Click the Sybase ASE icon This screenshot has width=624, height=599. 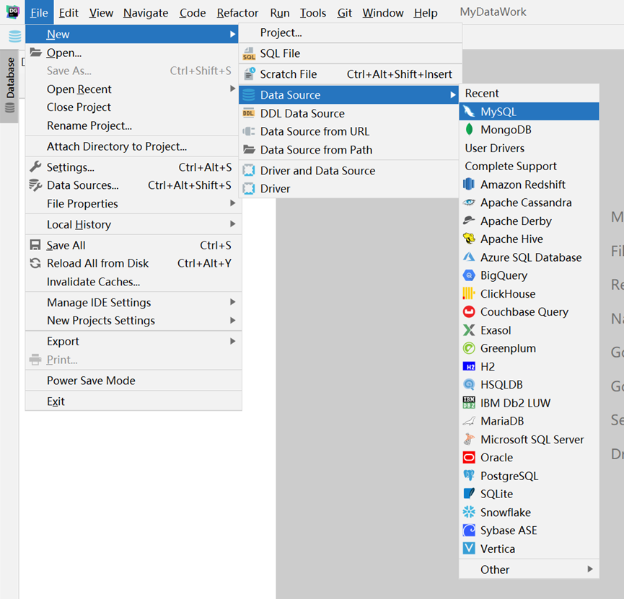[x=469, y=531]
